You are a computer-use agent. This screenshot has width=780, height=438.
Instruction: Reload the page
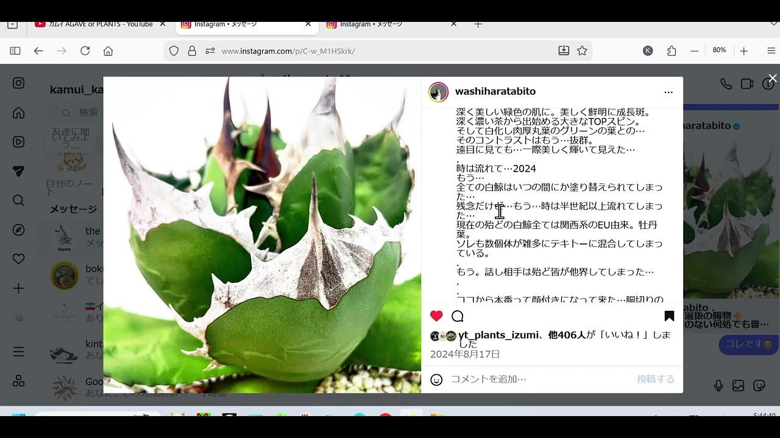85,51
